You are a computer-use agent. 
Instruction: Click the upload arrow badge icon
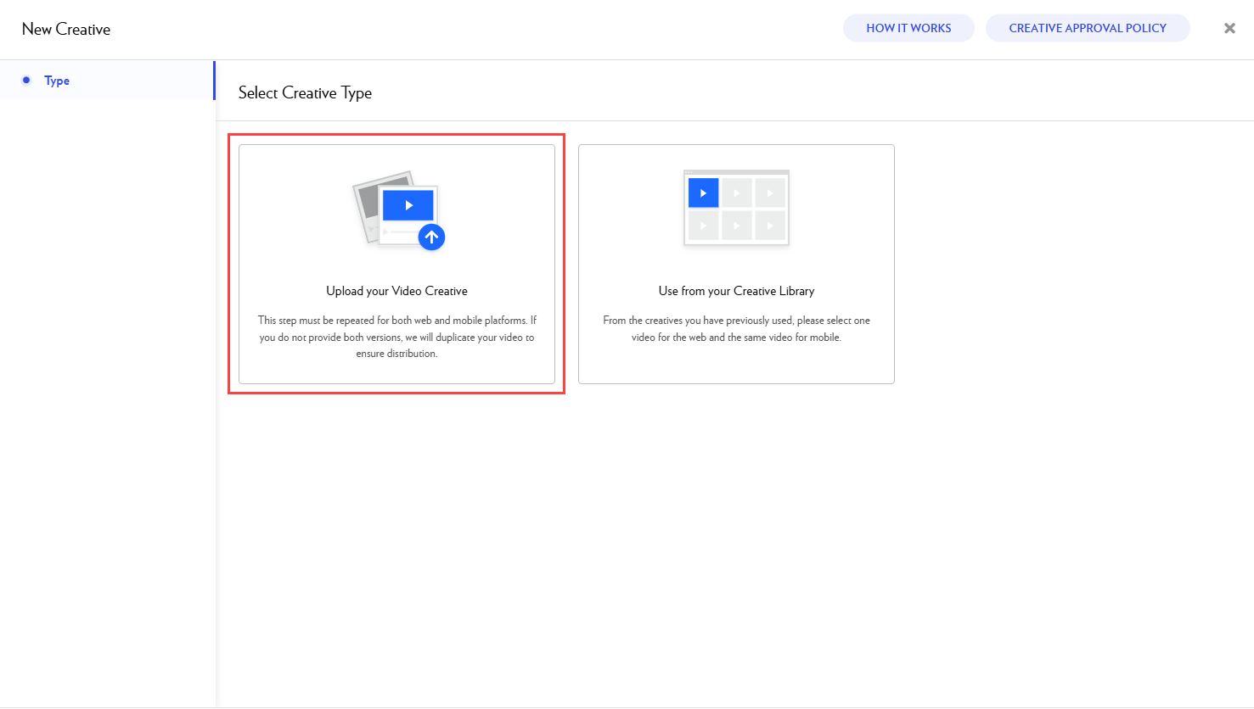click(x=431, y=237)
